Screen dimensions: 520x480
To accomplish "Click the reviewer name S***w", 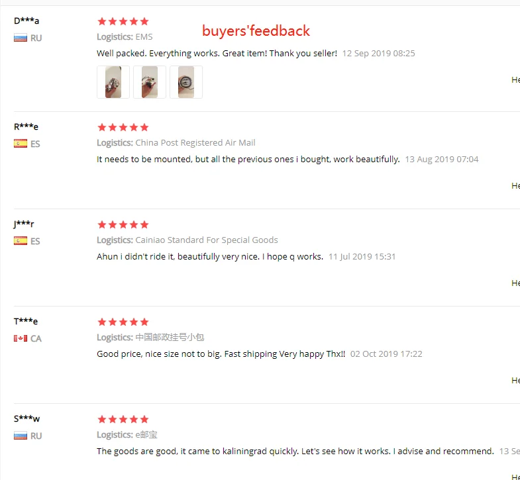I will click(x=27, y=418).
